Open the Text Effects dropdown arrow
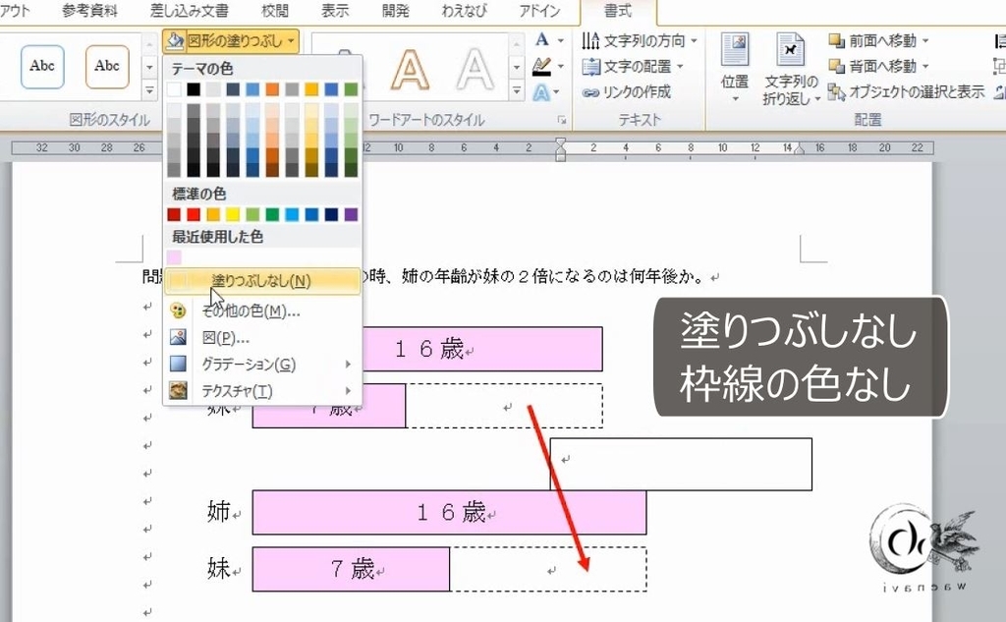This screenshot has width=1006, height=622. click(556, 92)
